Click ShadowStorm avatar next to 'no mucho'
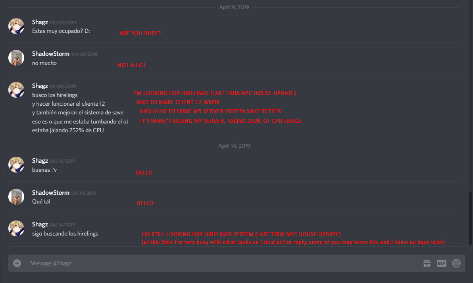Viewport: 473px width, 283px height. [x=16, y=58]
